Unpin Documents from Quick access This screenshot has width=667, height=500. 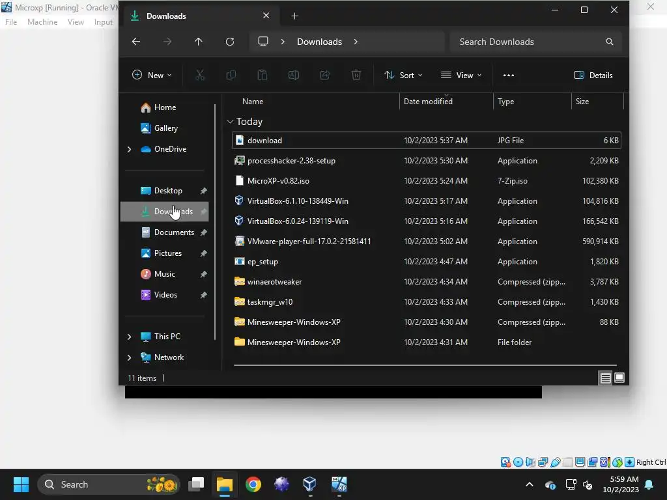[x=204, y=232]
